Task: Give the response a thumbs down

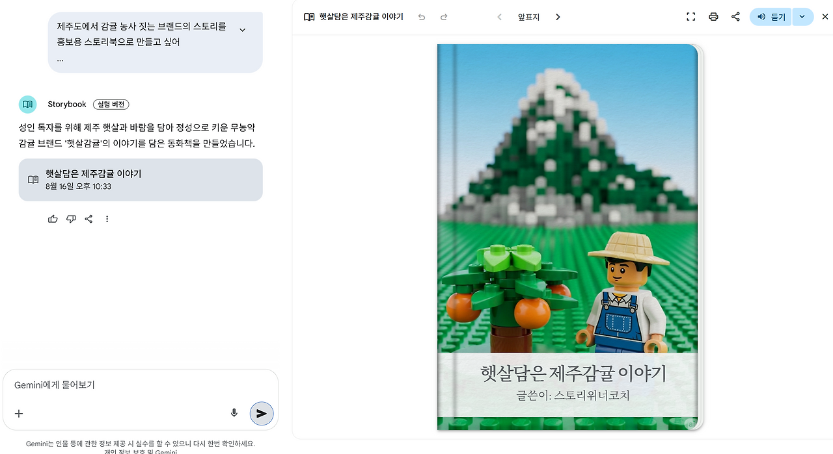Action: pos(71,219)
